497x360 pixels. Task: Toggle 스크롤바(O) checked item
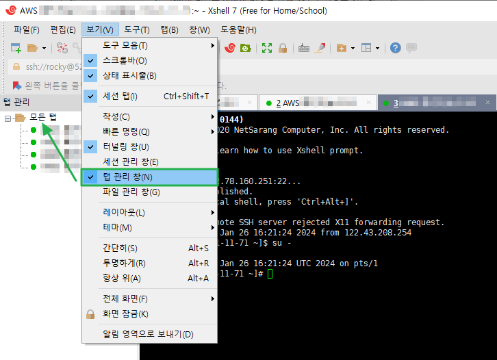tap(150, 60)
